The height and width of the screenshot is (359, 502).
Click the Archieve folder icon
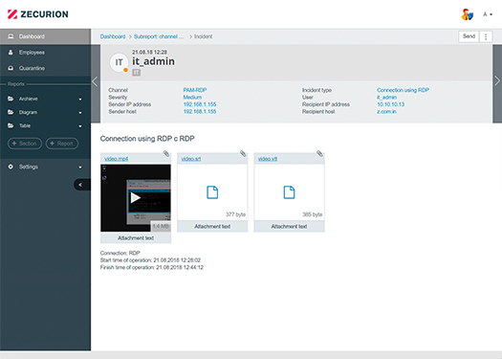pos(11,99)
